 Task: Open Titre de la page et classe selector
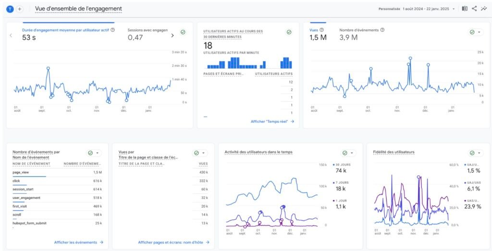[x=148, y=157]
